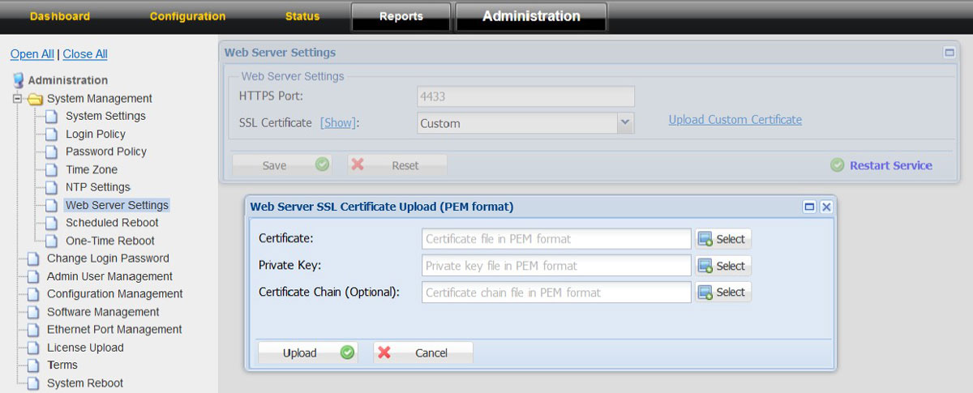Click the Certificate file input field
This screenshot has width=973, height=393.
coord(556,239)
